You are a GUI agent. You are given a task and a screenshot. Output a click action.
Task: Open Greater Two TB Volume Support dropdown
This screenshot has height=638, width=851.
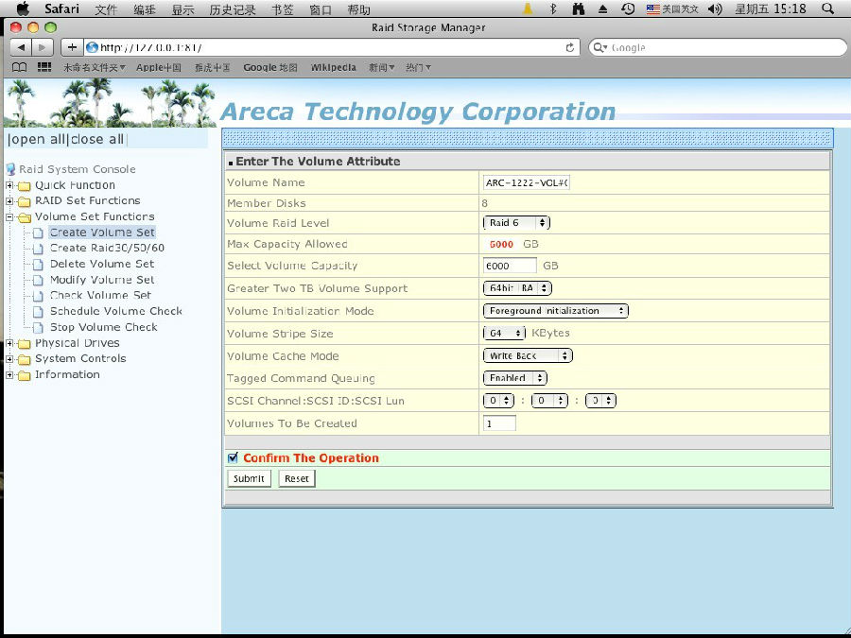pyautogui.click(x=517, y=288)
